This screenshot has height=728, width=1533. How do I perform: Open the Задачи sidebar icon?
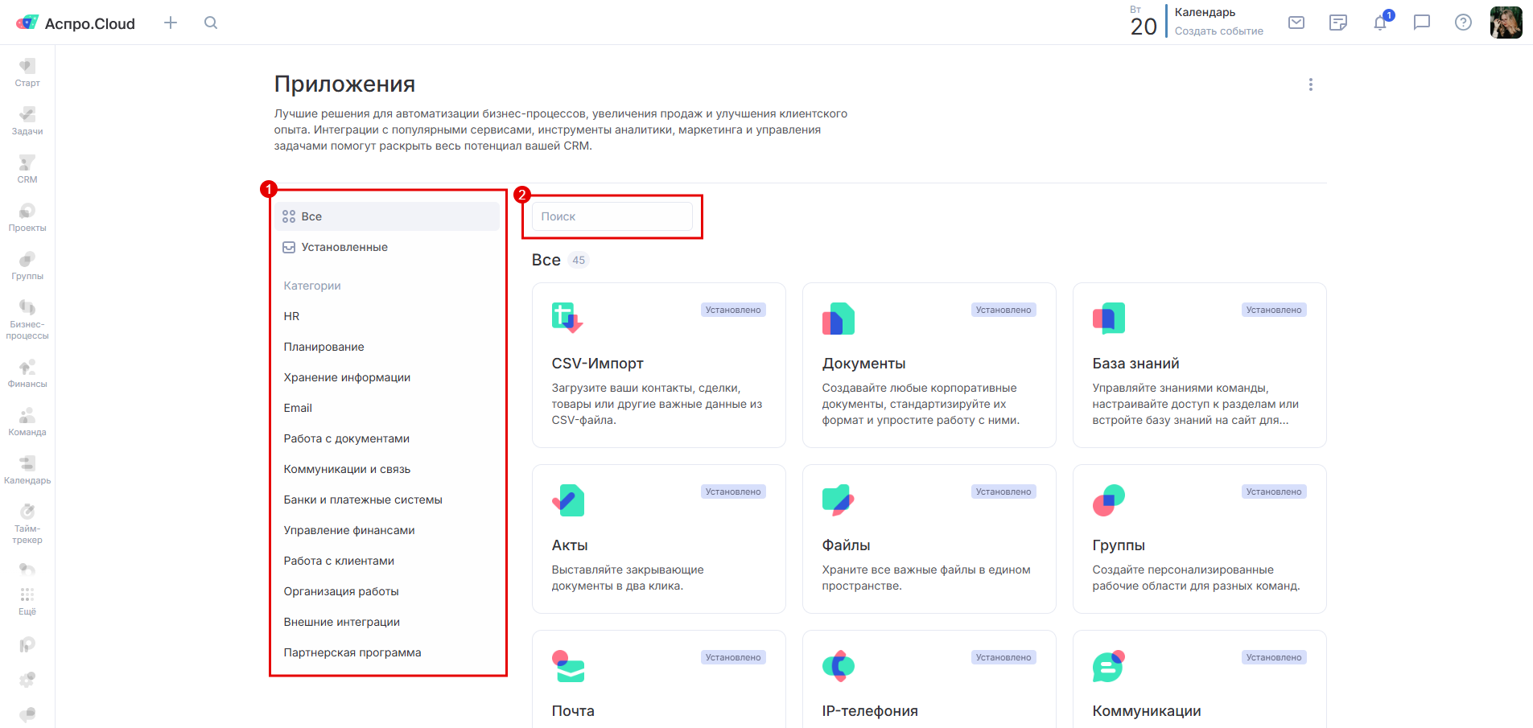27,120
